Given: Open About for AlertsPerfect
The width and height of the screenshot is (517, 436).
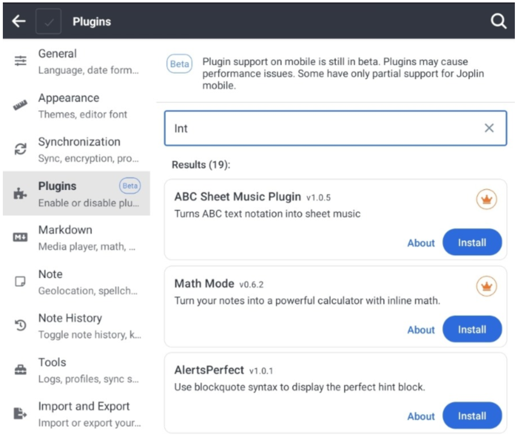Looking at the screenshot, I should point(421,416).
